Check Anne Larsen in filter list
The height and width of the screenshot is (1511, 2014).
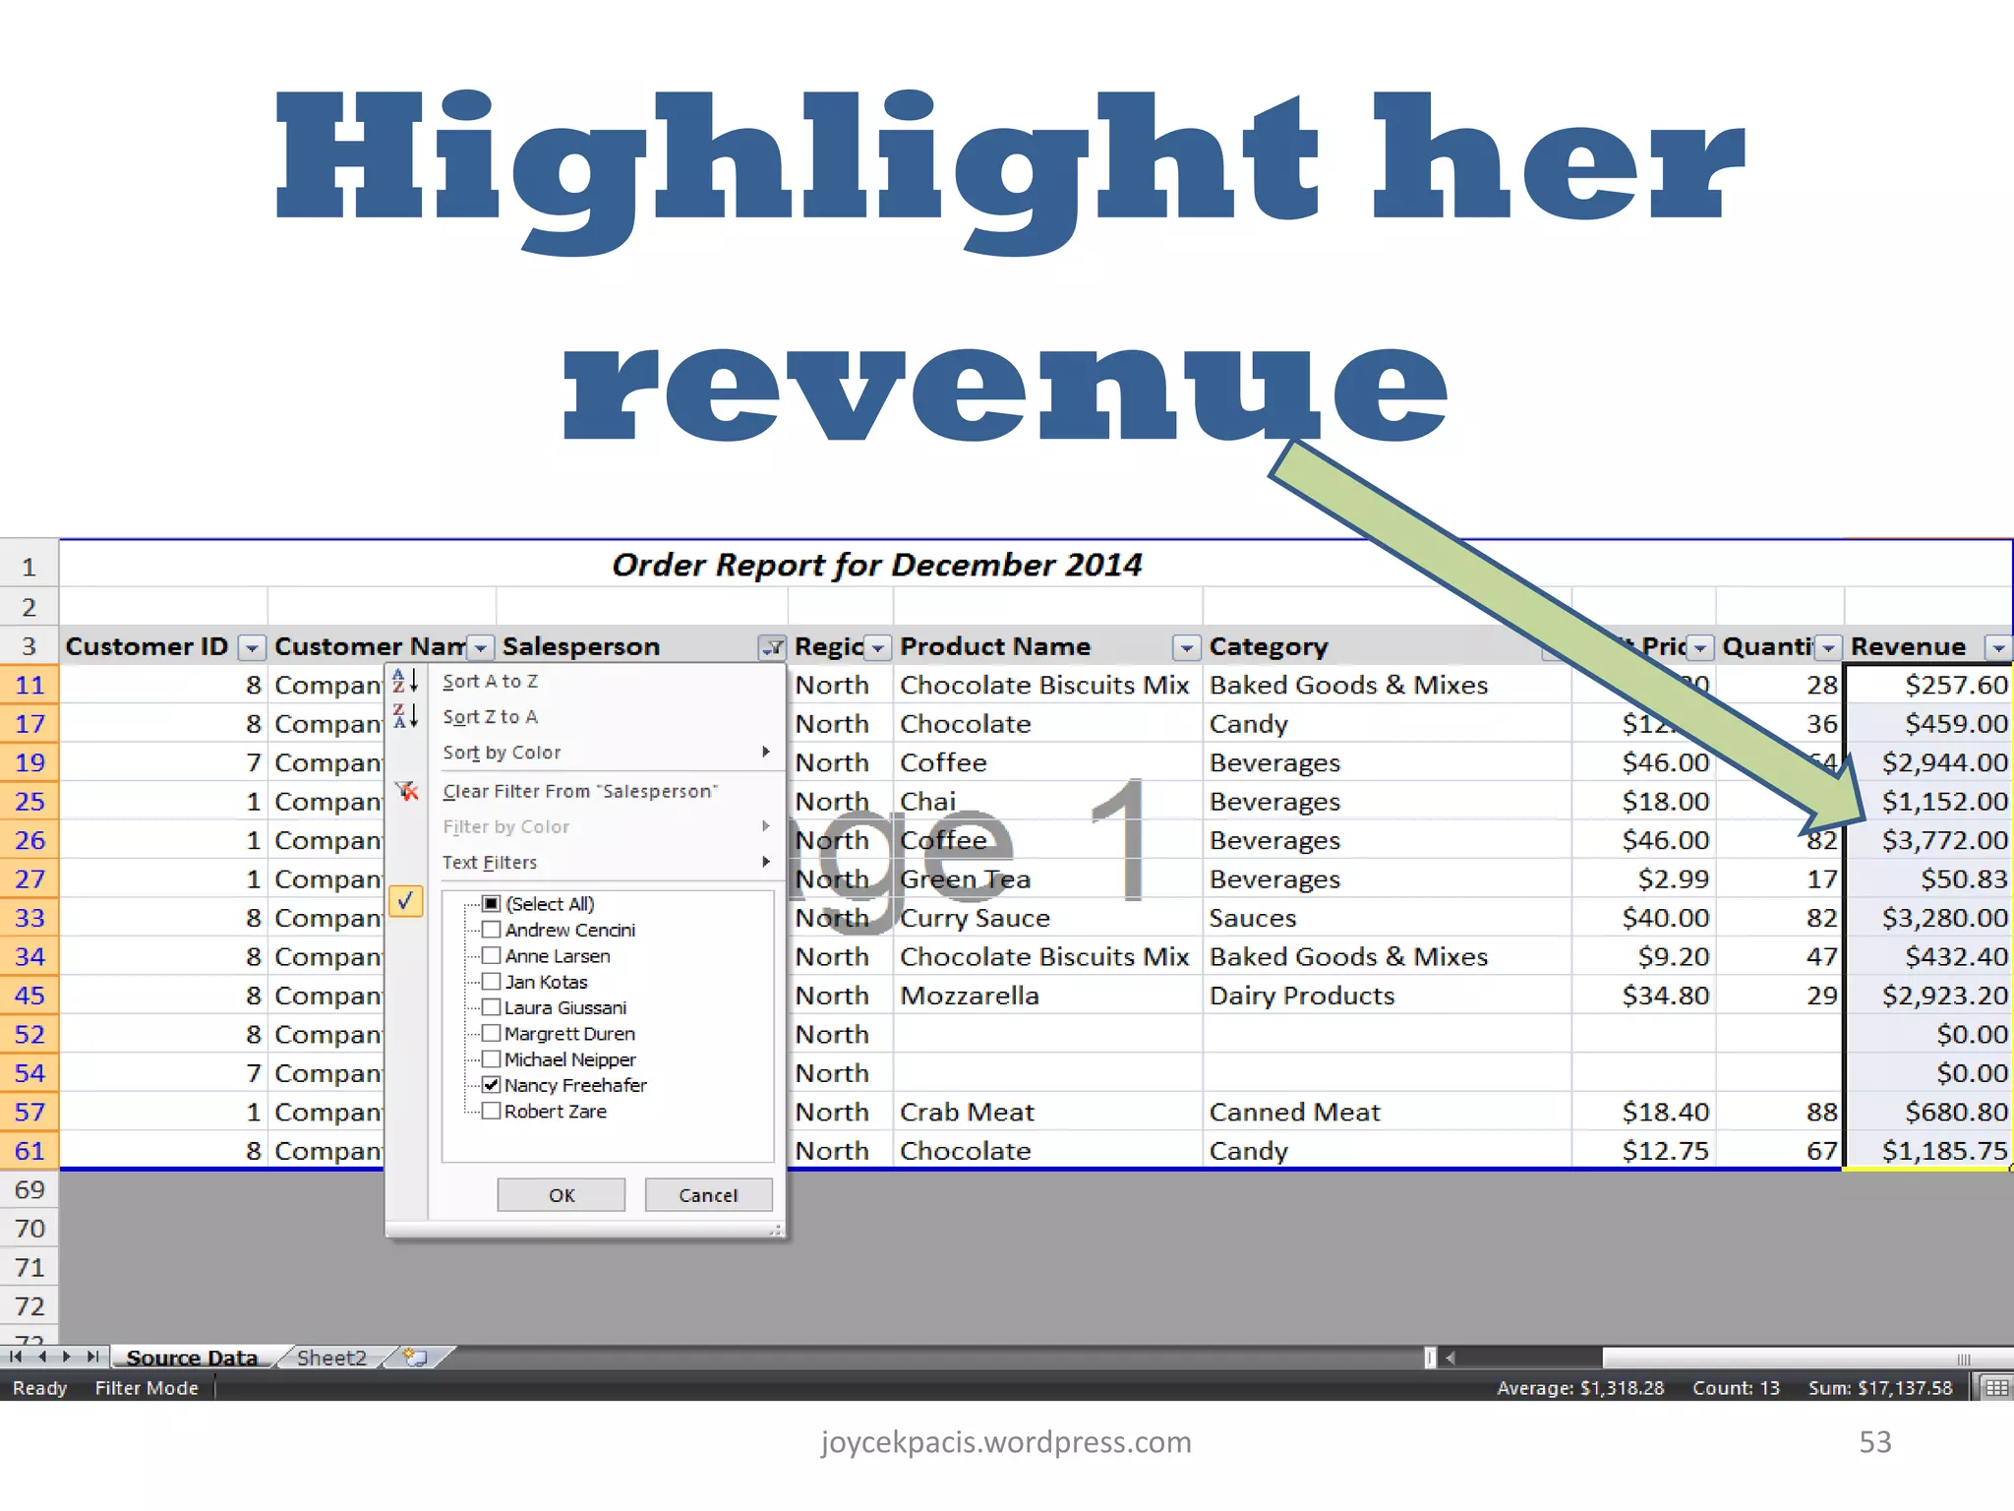coord(492,955)
